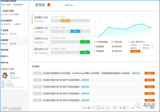160x112 pixels.
Task: Go to previous page with 上一页
Action: click(x=86, y=108)
